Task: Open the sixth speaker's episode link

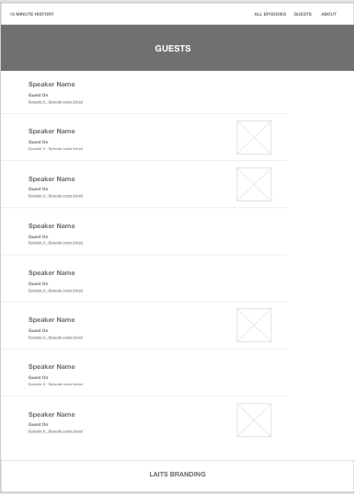Action: 55,337
